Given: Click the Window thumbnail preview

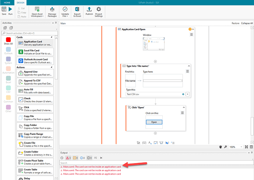Looking at the screenshot, I should [x=154, y=44].
